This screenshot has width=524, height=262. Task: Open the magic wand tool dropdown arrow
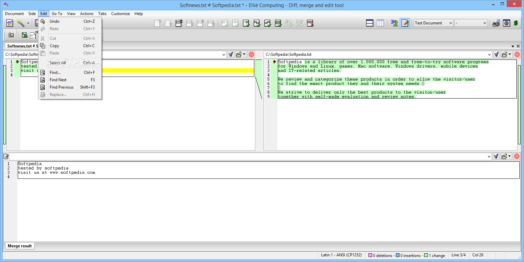28,23
